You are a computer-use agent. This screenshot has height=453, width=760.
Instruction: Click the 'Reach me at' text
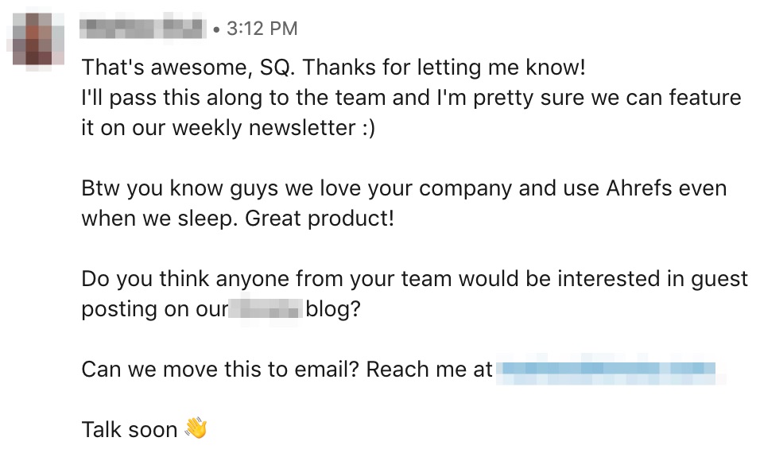(429, 370)
